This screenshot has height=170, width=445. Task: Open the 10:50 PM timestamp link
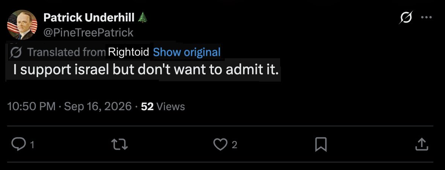coord(31,106)
